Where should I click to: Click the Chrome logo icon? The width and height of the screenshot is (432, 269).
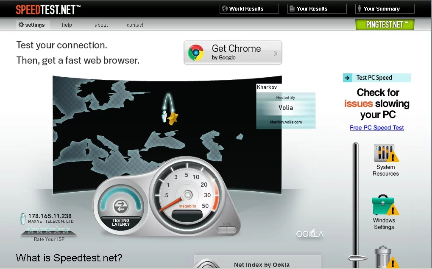click(x=195, y=53)
